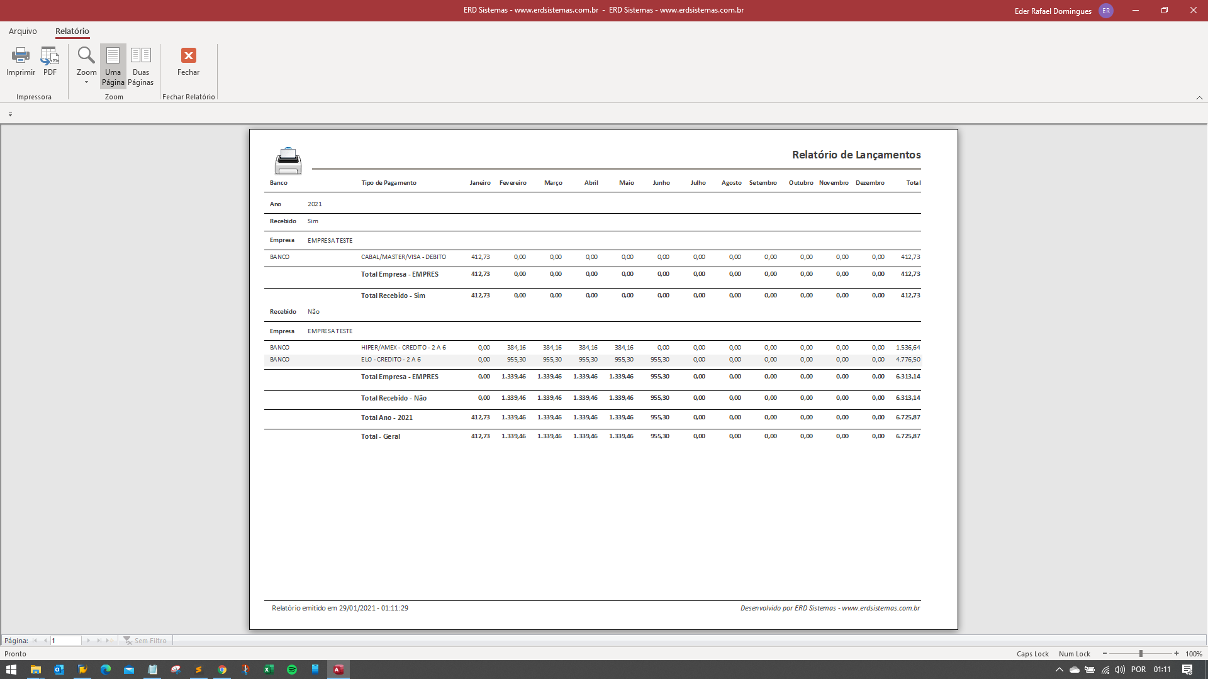
Task: Open File Explorer from taskbar
Action: (35, 670)
